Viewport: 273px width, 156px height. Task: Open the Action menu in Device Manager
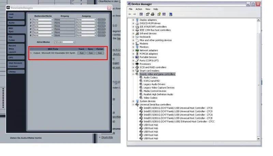(x=139, y=9)
